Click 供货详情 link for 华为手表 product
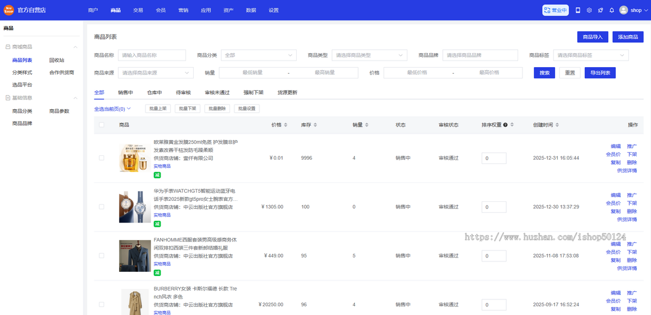The width and height of the screenshot is (651, 315). point(627,219)
